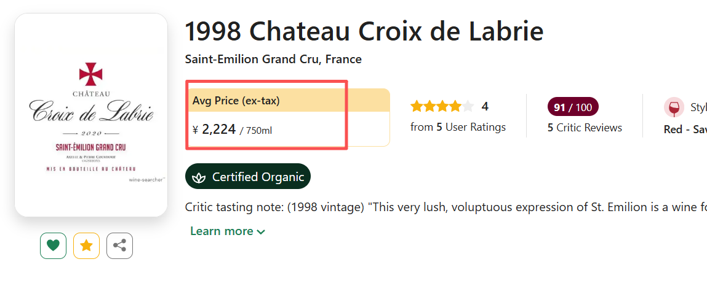Expand details with the Learn more chevron
707x286 pixels.
tap(261, 232)
